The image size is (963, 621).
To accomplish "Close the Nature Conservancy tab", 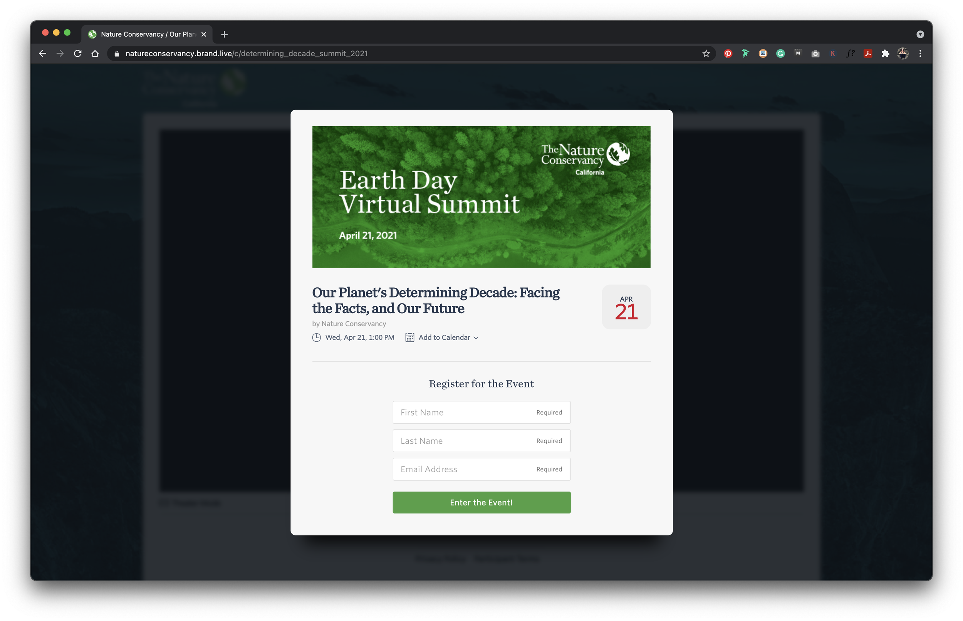I will pyautogui.click(x=203, y=34).
